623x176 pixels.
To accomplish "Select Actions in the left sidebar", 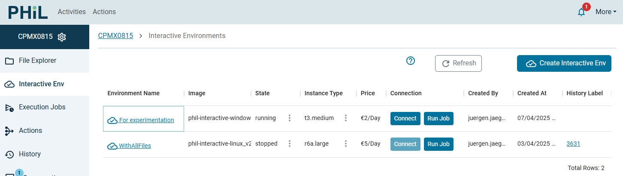I will click(30, 131).
